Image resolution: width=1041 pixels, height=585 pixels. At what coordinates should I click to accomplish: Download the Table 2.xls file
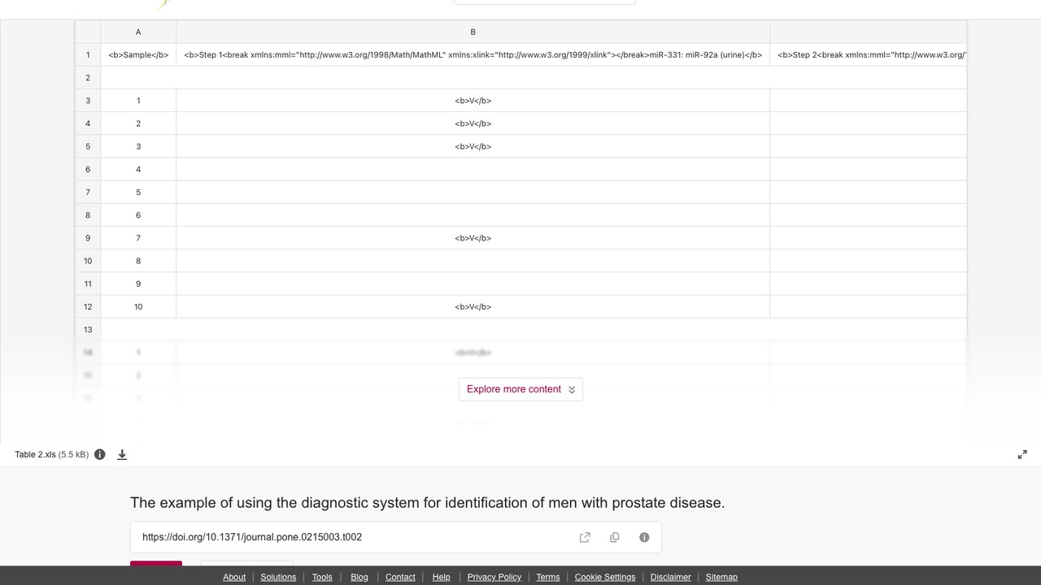[x=122, y=454]
